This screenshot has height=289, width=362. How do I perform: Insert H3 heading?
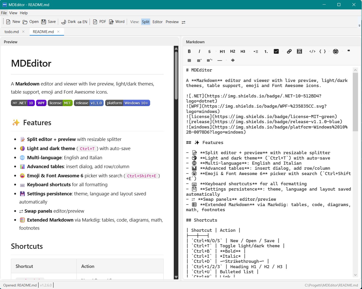[243, 51]
